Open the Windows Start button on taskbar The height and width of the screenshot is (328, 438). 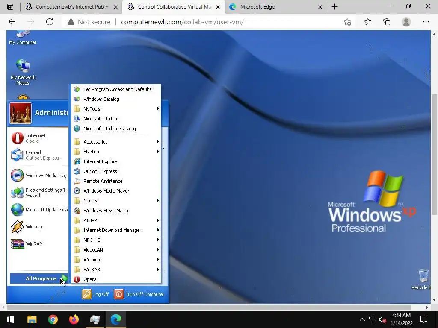click(10, 319)
